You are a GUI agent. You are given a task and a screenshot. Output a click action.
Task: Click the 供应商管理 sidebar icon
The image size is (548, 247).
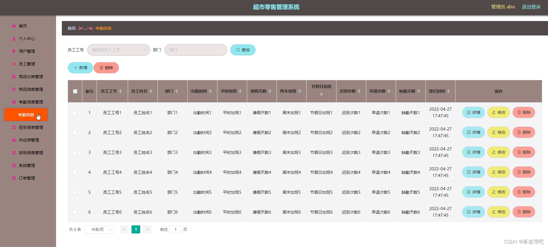[x=14, y=140]
